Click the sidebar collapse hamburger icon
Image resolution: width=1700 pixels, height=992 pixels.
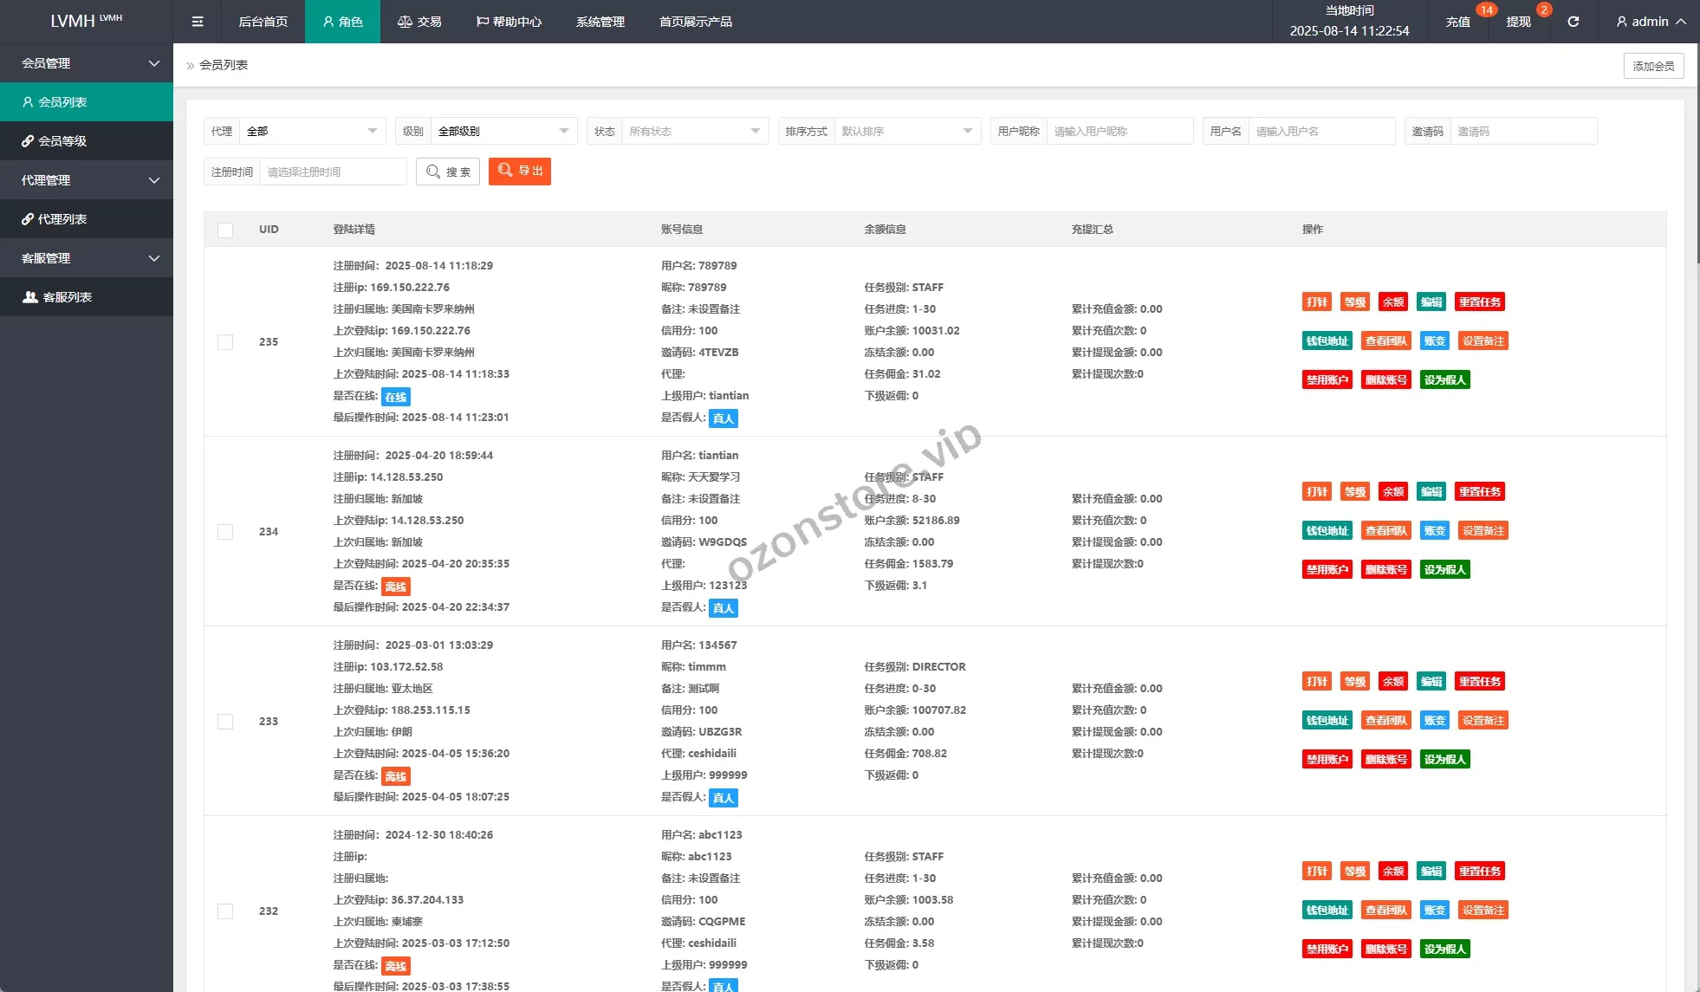coord(198,22)
